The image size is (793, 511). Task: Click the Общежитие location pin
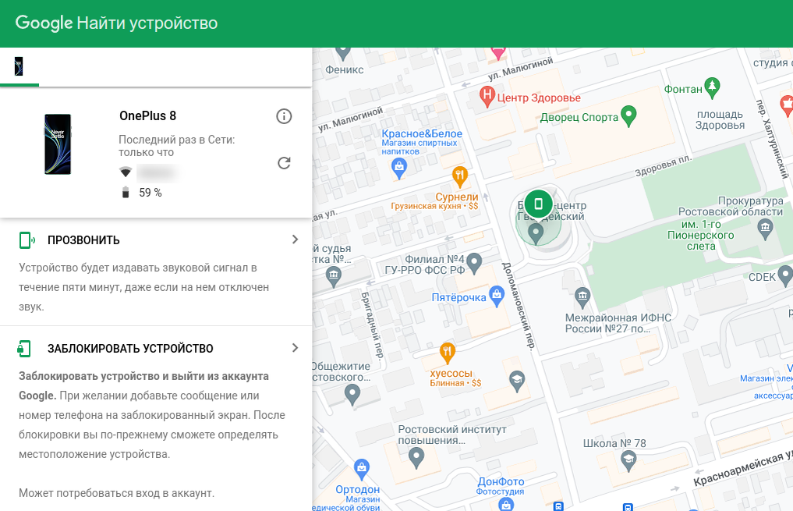tap(352, 395)
